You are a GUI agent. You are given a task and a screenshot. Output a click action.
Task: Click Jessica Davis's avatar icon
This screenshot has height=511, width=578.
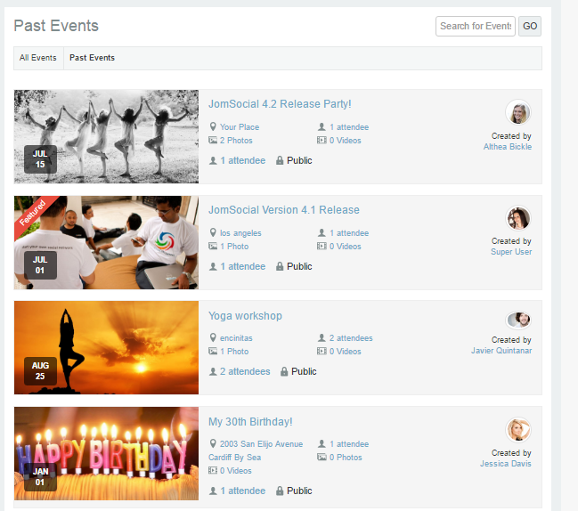click(517, 430)
